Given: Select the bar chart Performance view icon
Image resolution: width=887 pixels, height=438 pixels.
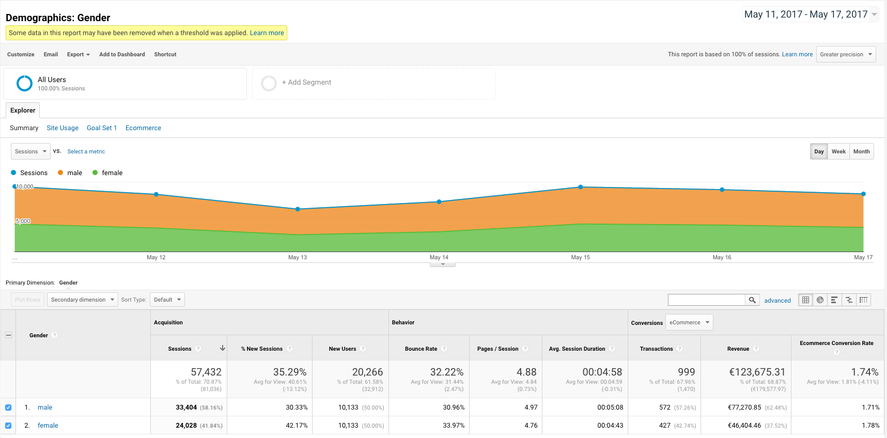Looking at the screenshot, I should click(x=834, y=300).
